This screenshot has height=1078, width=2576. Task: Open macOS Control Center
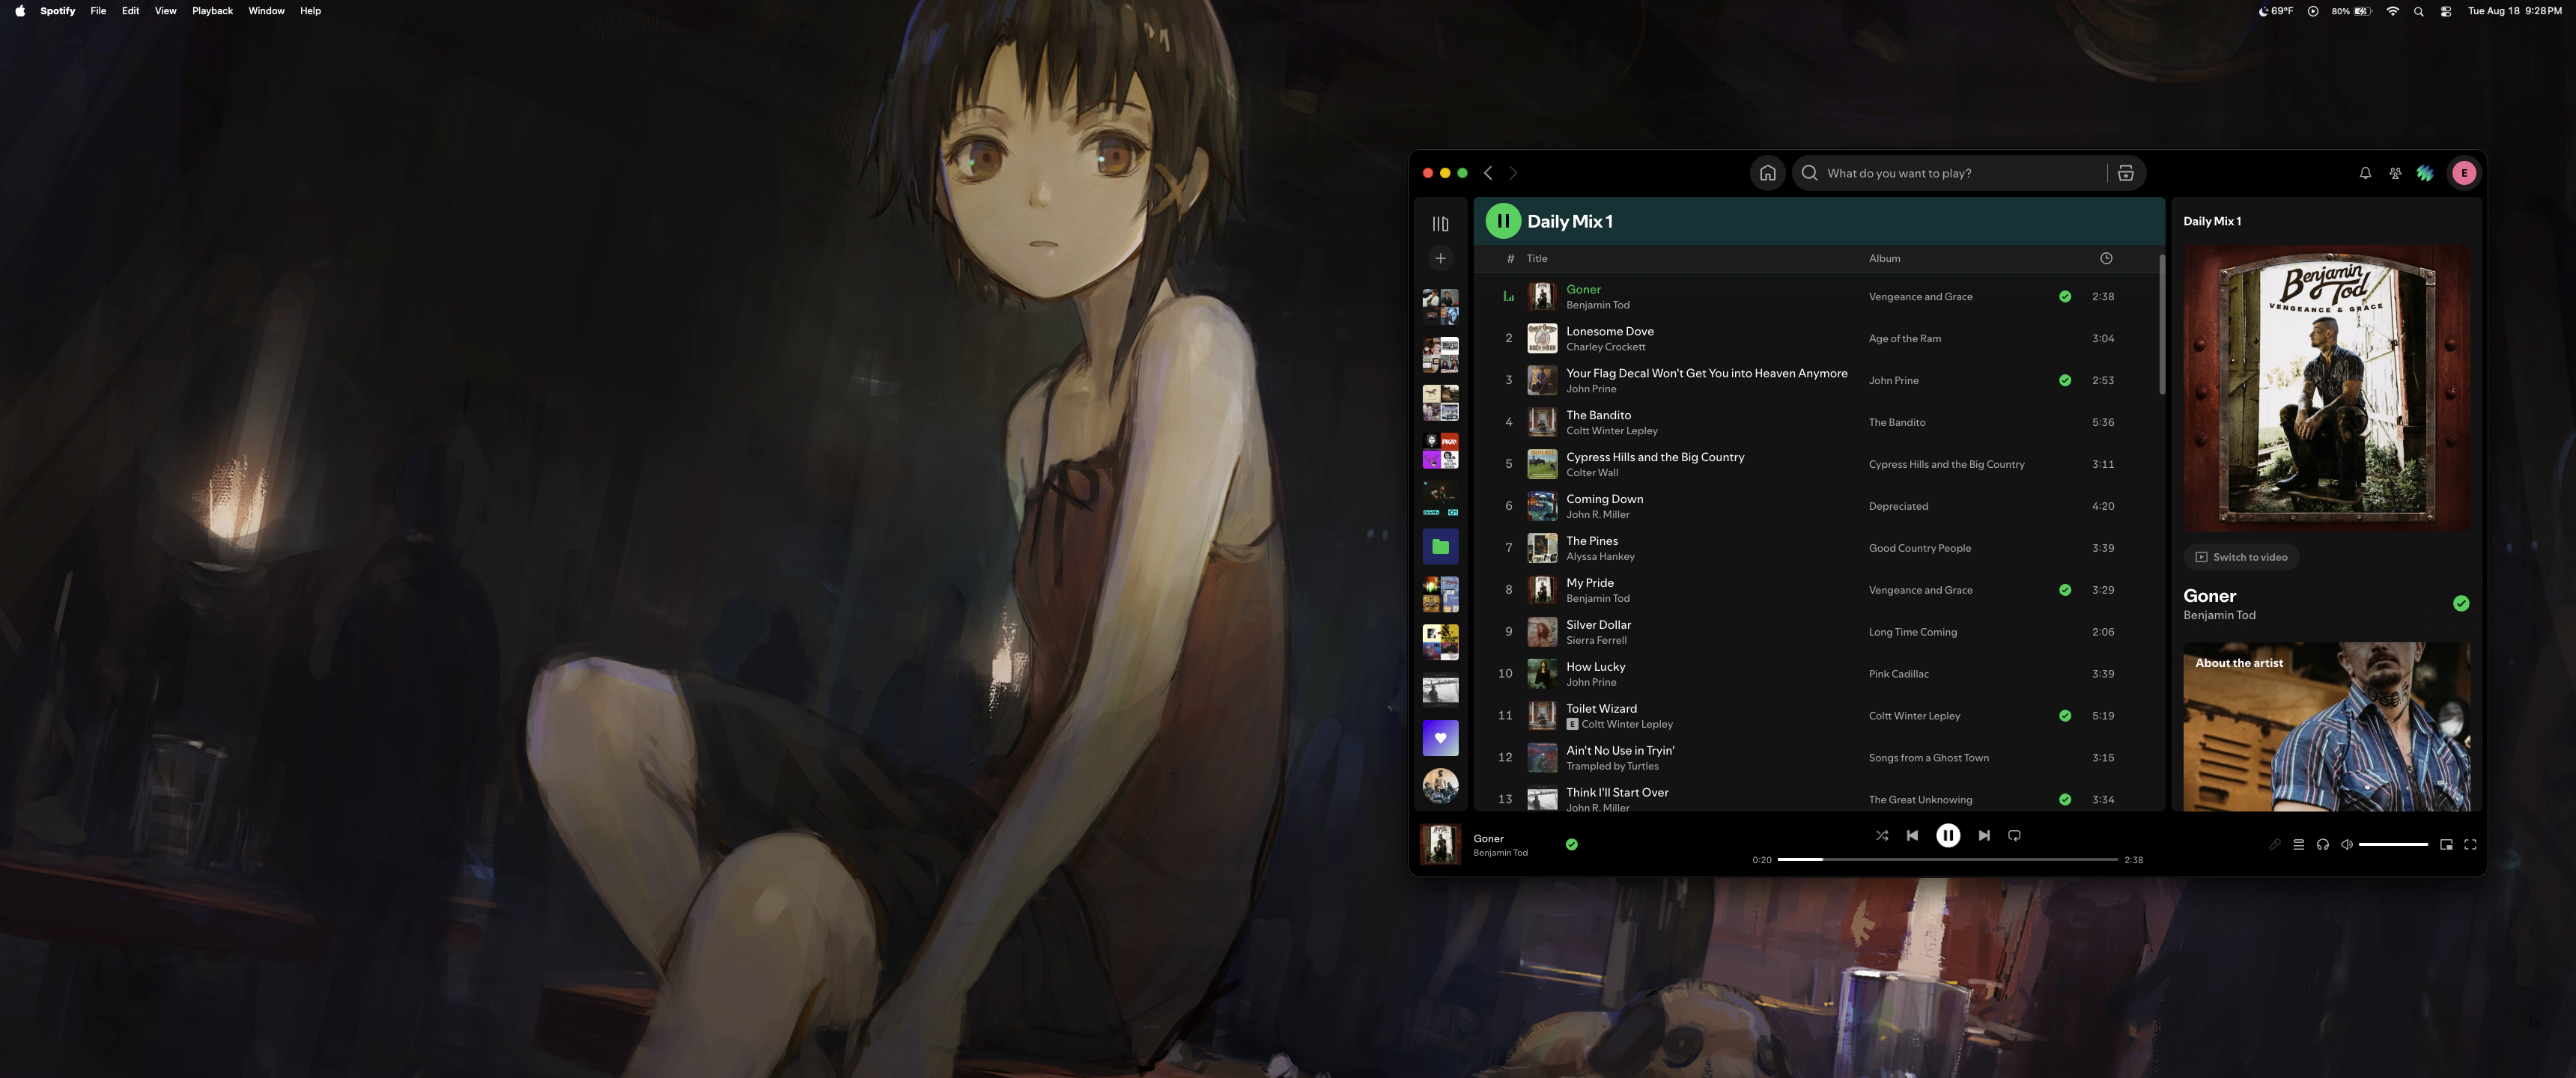2445,11
